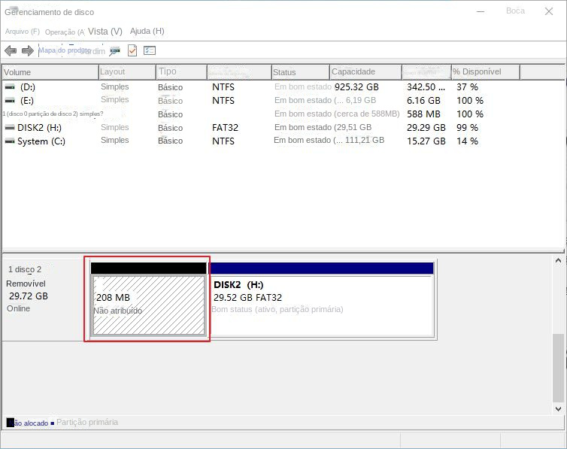
Task: Select the 208 MB unallocated partition block
Action: coord(148,305)
